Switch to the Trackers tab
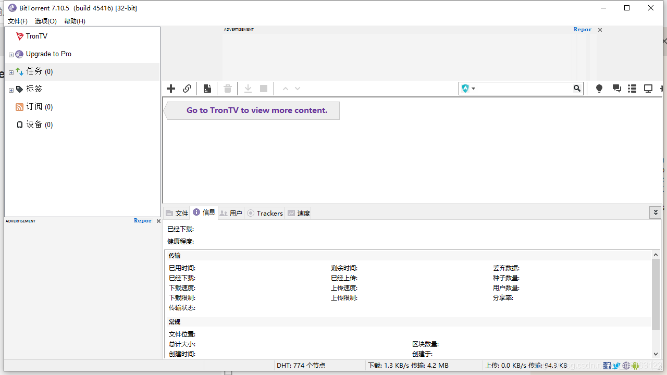This screenshot has height=375, width=667. (x=265, y=213)
